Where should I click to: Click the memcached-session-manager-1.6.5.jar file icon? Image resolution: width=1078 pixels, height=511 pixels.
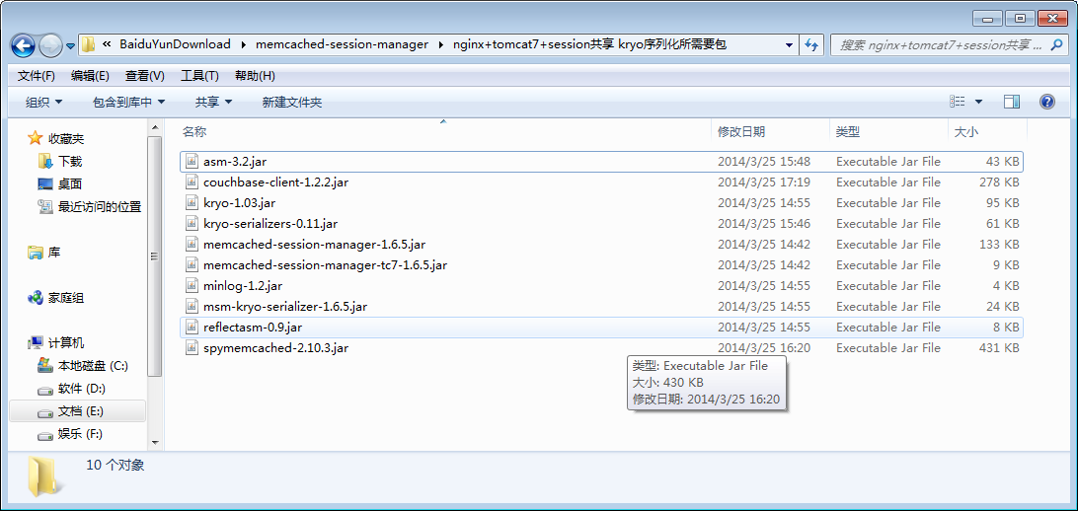192,245
